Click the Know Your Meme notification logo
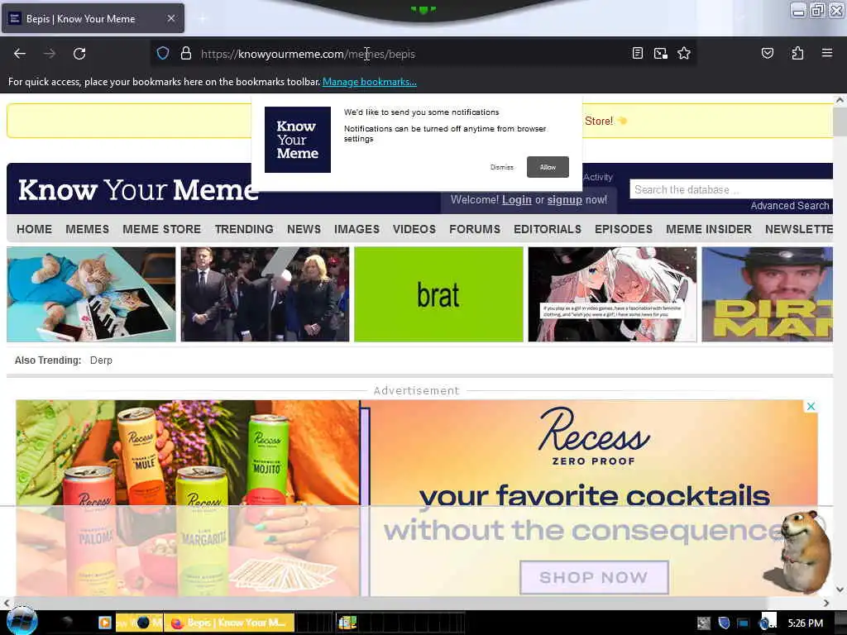The image size is (847, 635). (298, 140)
